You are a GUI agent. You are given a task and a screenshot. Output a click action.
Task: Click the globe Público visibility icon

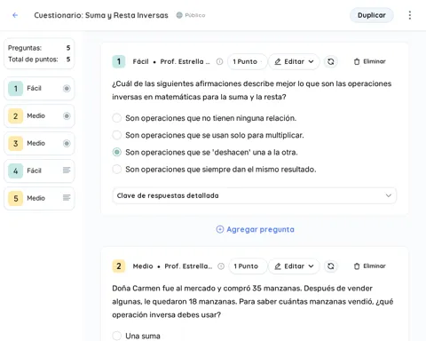point(179,15)
